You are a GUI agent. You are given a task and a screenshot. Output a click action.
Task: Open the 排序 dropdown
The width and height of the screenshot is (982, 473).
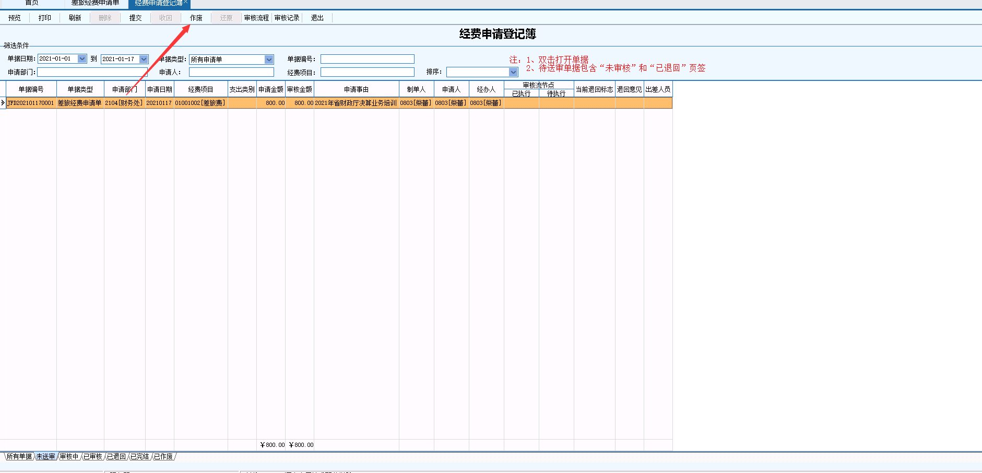pos(513,72)
